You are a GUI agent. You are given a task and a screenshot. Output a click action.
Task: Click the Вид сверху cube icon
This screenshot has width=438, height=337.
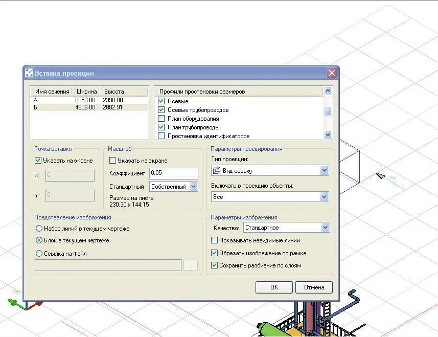(217, 170)
